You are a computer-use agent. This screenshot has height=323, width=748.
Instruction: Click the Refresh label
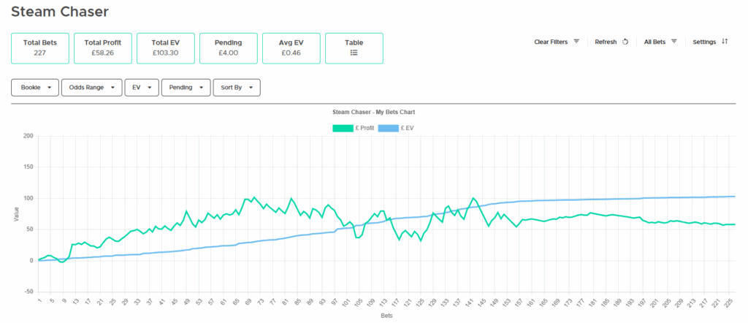coord(606,42)
